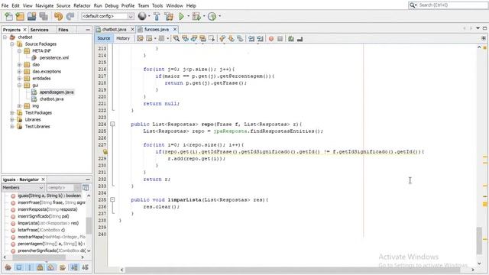Click the Clean and Build Project icon
The height and width of the screenshot is (275, 489).
click(169, 16)
